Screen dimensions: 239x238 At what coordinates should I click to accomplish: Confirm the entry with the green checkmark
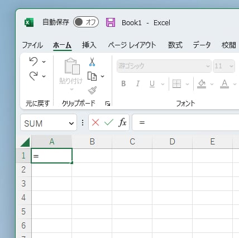click(109, 123)
